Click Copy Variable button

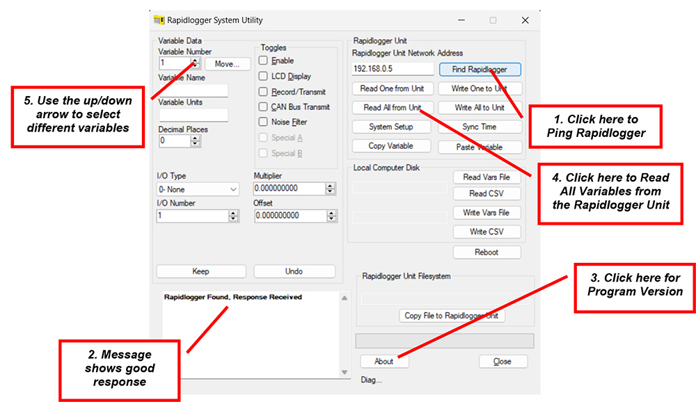coord(391,145)
